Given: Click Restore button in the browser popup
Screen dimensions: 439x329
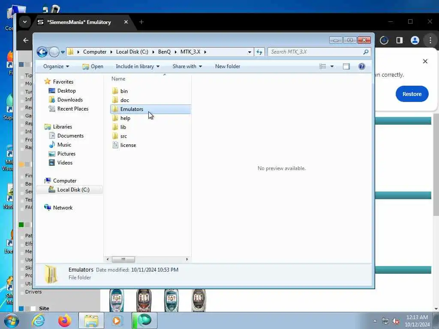Looking at the screenshot, I should pos(412,94).
